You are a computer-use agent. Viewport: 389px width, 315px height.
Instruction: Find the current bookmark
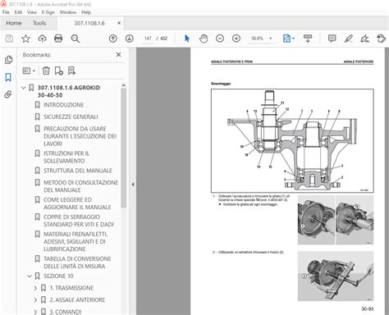[72, 71]
